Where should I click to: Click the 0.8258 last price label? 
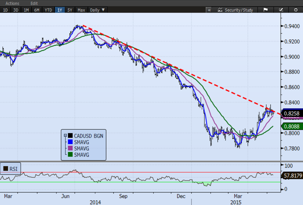pos(292,114)
